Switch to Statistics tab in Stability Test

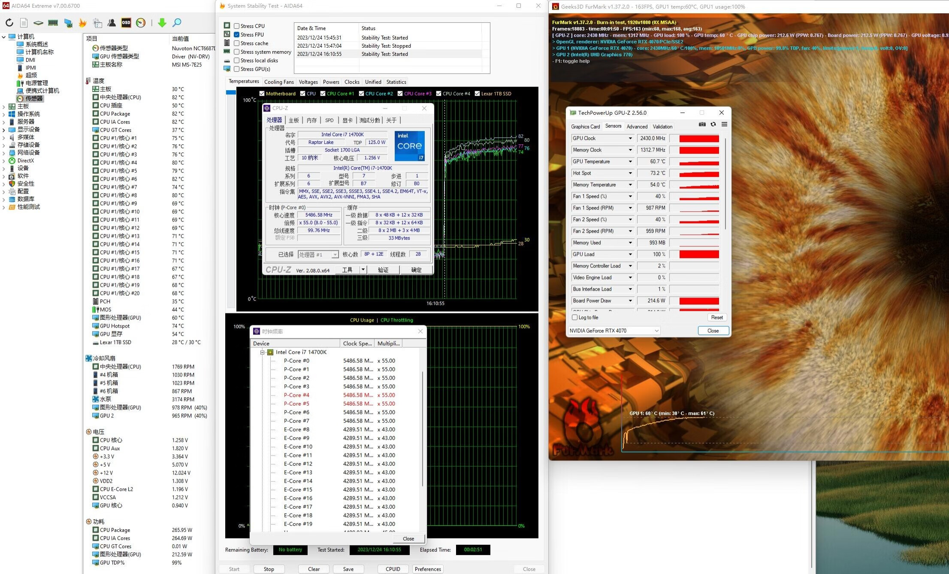[x=396, y=82]
